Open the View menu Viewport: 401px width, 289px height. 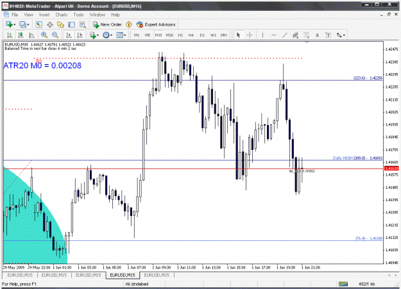(29, 15)
